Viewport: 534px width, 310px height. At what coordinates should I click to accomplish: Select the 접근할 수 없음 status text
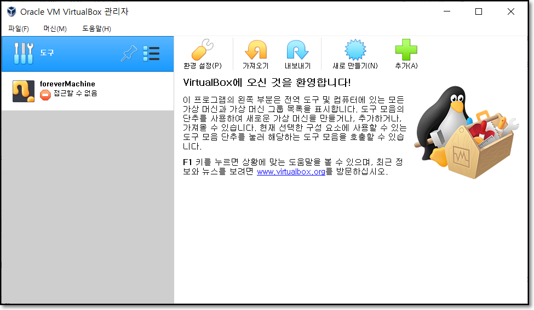tap(75, 93)
